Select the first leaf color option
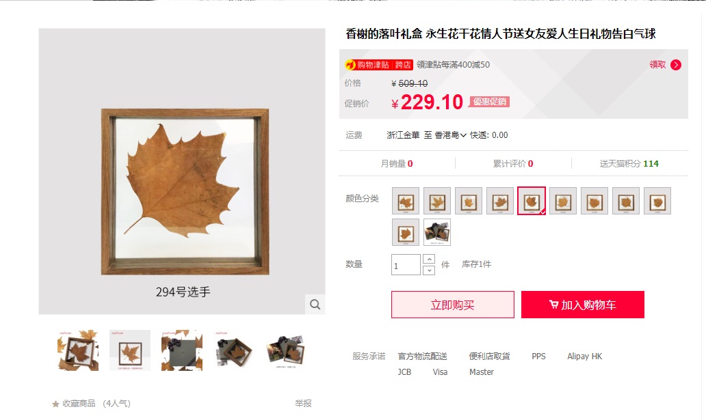 tap(406, 201)
